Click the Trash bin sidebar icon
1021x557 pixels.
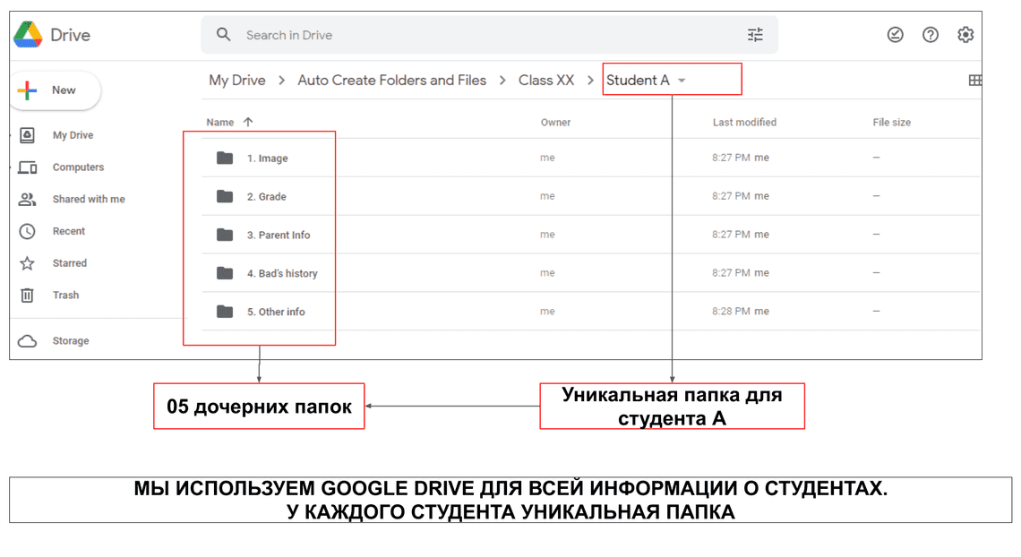(x=28, y=295)
